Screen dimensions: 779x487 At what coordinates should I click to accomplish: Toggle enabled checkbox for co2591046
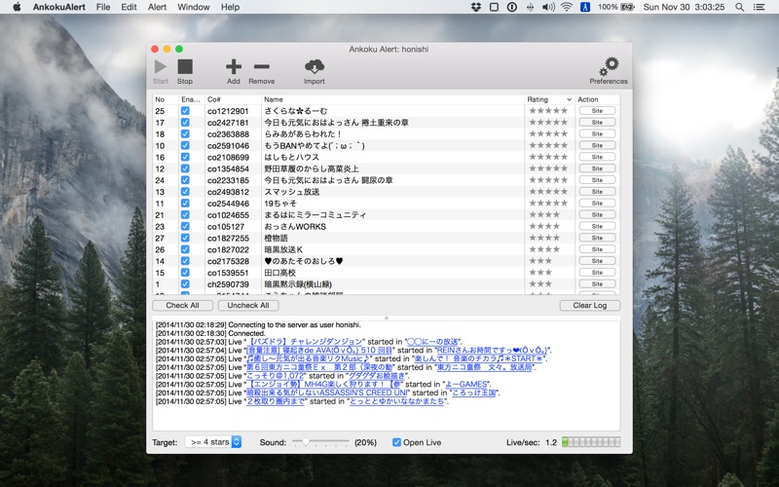185,145
